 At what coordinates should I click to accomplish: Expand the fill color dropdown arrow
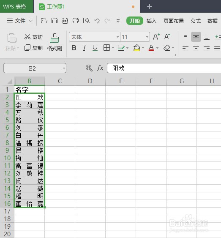(143, 48)
